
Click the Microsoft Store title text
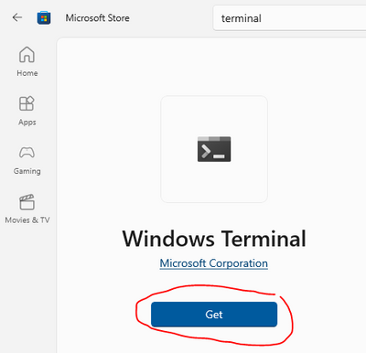[x=98, y=18]
